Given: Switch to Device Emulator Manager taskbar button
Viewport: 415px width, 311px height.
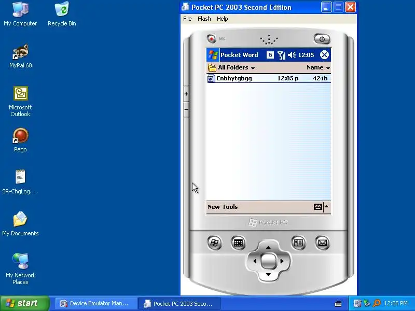Looking at the screenshot, I should pos(95,303).
